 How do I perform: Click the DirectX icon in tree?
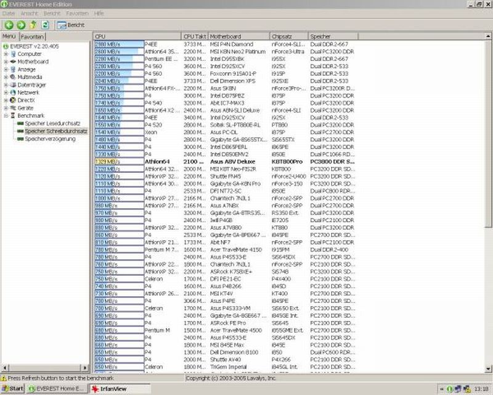coord(13,100)
